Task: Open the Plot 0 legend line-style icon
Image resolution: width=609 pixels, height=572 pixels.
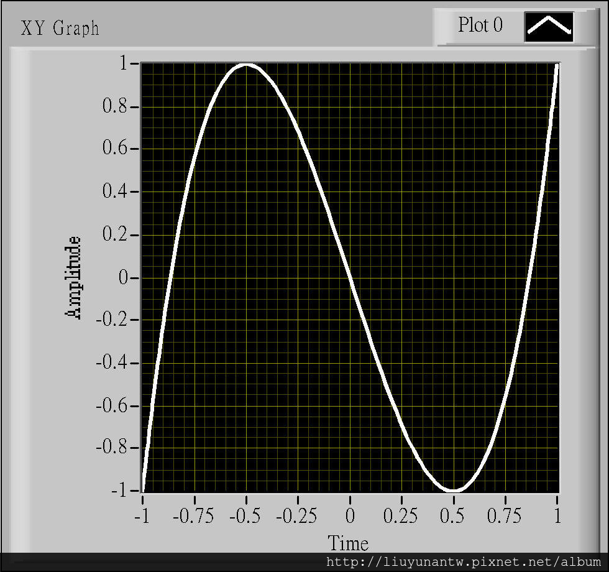Action: (x=549, y=26)
